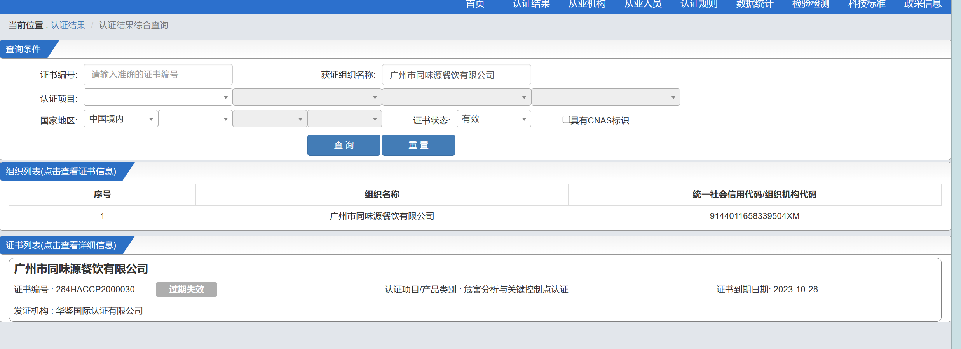
Task: Follow the 认证结果 breadcrumb link
Action: 68,25
